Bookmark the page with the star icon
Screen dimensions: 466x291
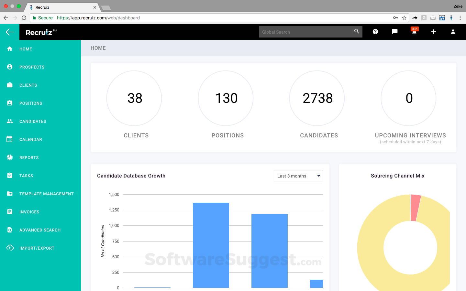[x=404, y=18]
